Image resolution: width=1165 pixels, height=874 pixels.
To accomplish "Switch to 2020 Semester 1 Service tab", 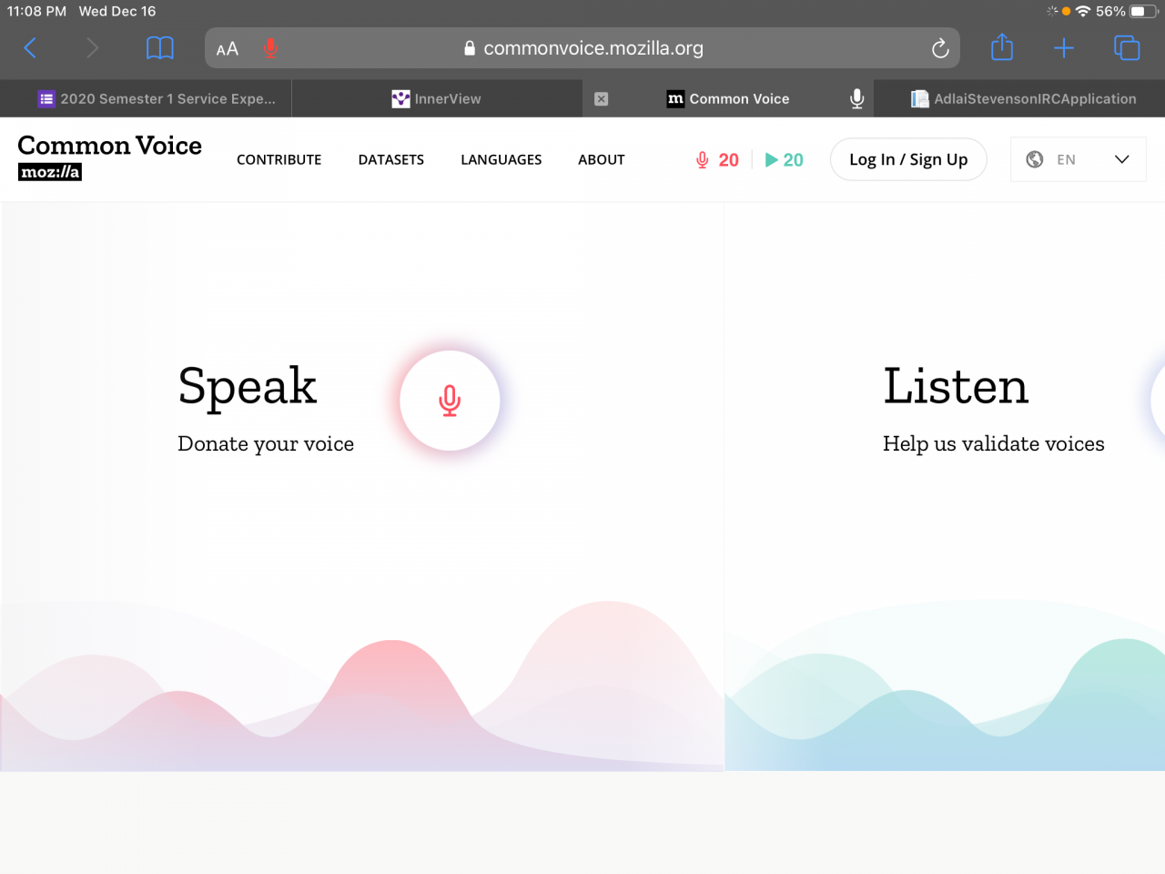I will [x=146, y=98].
